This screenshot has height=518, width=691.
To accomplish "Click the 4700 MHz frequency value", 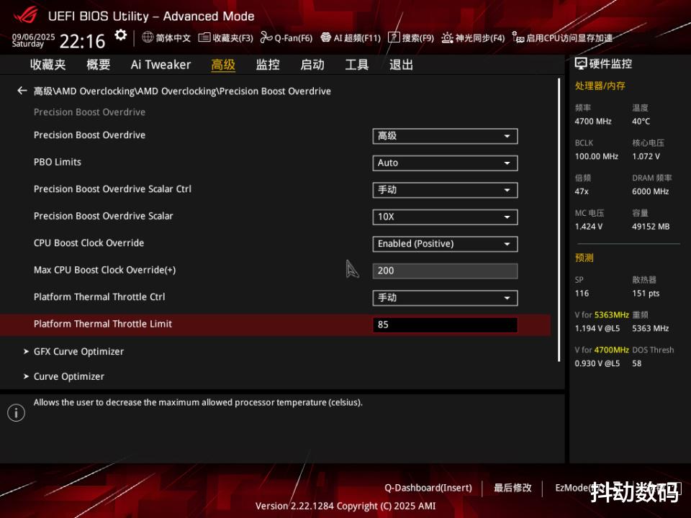I will (593, 121).
